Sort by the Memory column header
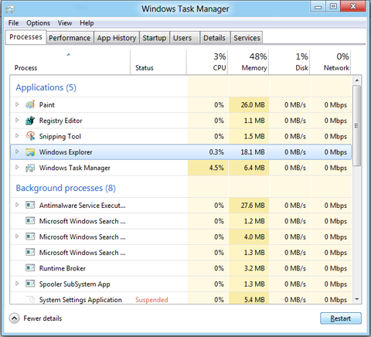 point(248,63)
